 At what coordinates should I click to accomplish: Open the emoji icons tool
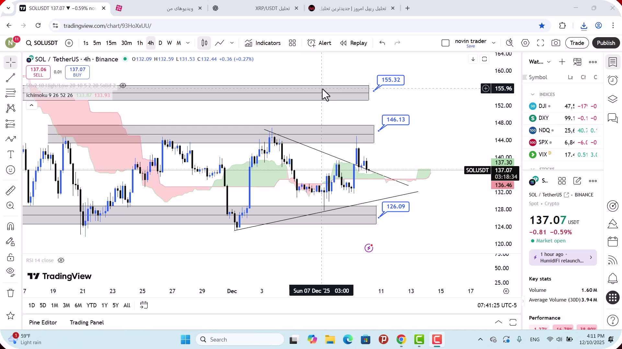pos(11,170)
